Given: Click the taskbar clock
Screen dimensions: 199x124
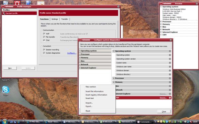Looking at the screenshot, I should (195, 122).
